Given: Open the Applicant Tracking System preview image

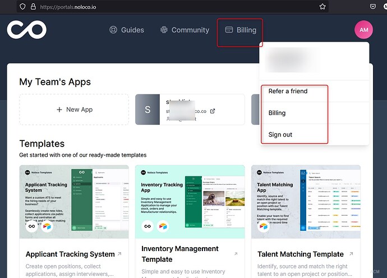Looking at the screenshot, I should point(74,202).
